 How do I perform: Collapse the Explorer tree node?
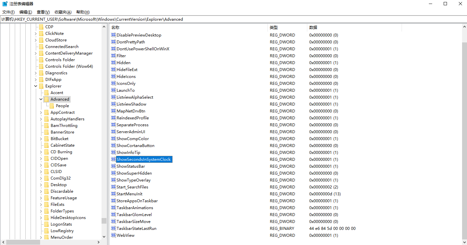point(36,86)
